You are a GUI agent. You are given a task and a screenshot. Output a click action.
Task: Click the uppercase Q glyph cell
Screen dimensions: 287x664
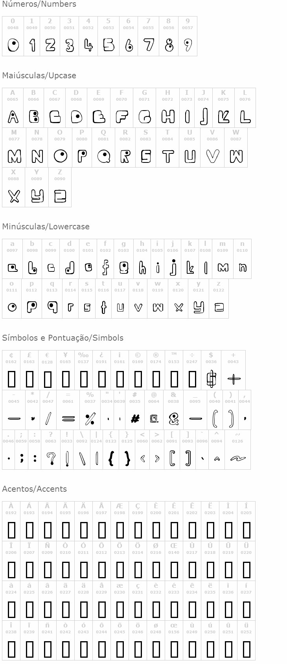coord(103,148)
